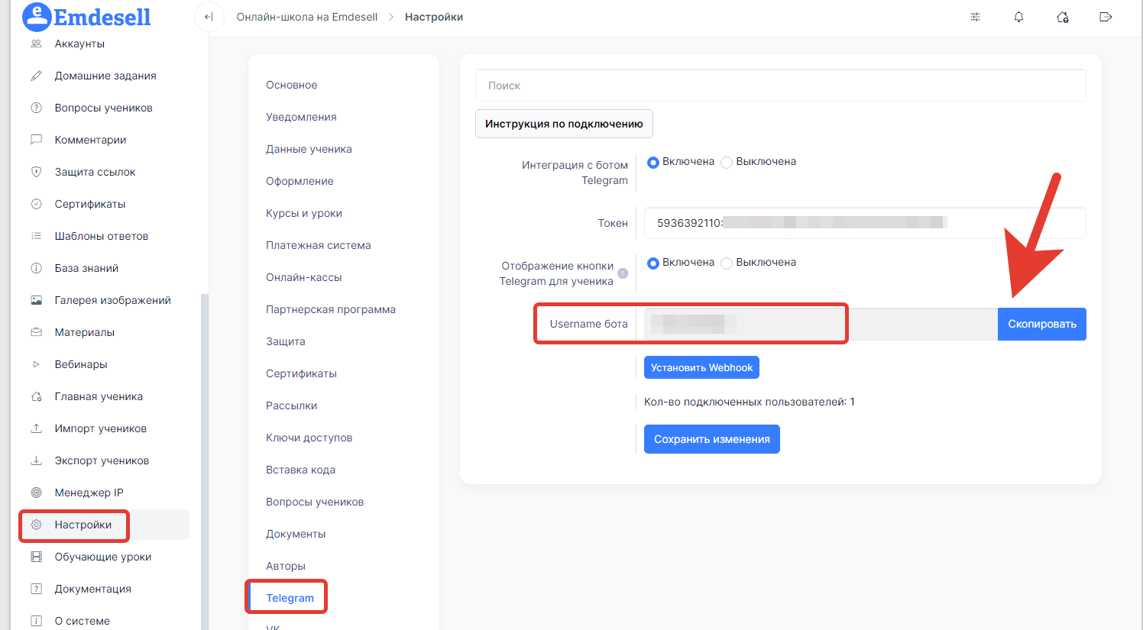The width and height of the screenshot is (1143, 630).
Task: Click the target icon for Менеджер IP
Action: [36, 493]
